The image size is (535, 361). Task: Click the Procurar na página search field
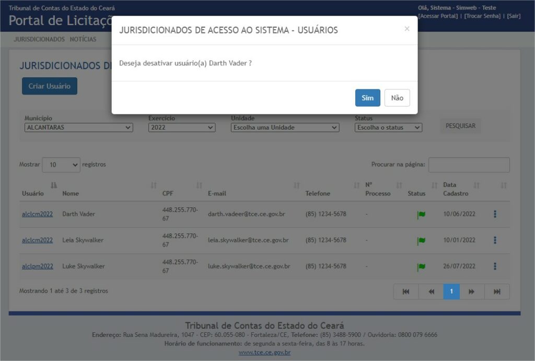[x=469, y=165]
